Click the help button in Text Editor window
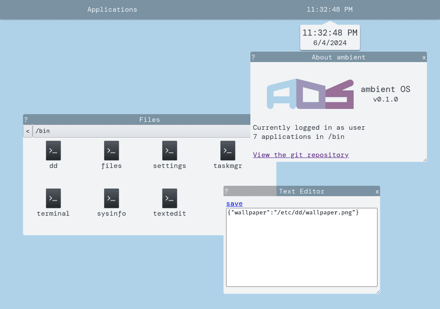This screenshot has height=309, width=440. click(x=226, y=191)
